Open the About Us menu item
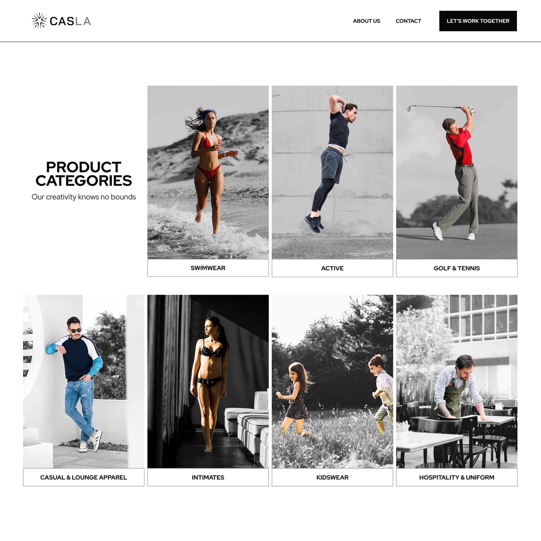The width and height of the screenshot is (541, 541). (x=366, y=21)
